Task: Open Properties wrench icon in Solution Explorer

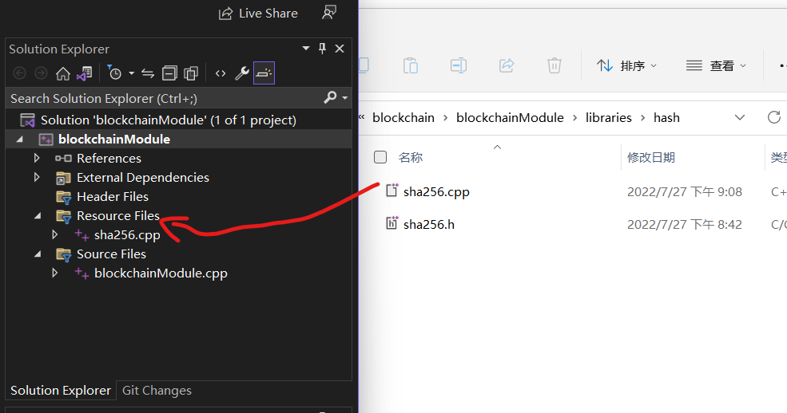Action: click(x=242, y=73)
